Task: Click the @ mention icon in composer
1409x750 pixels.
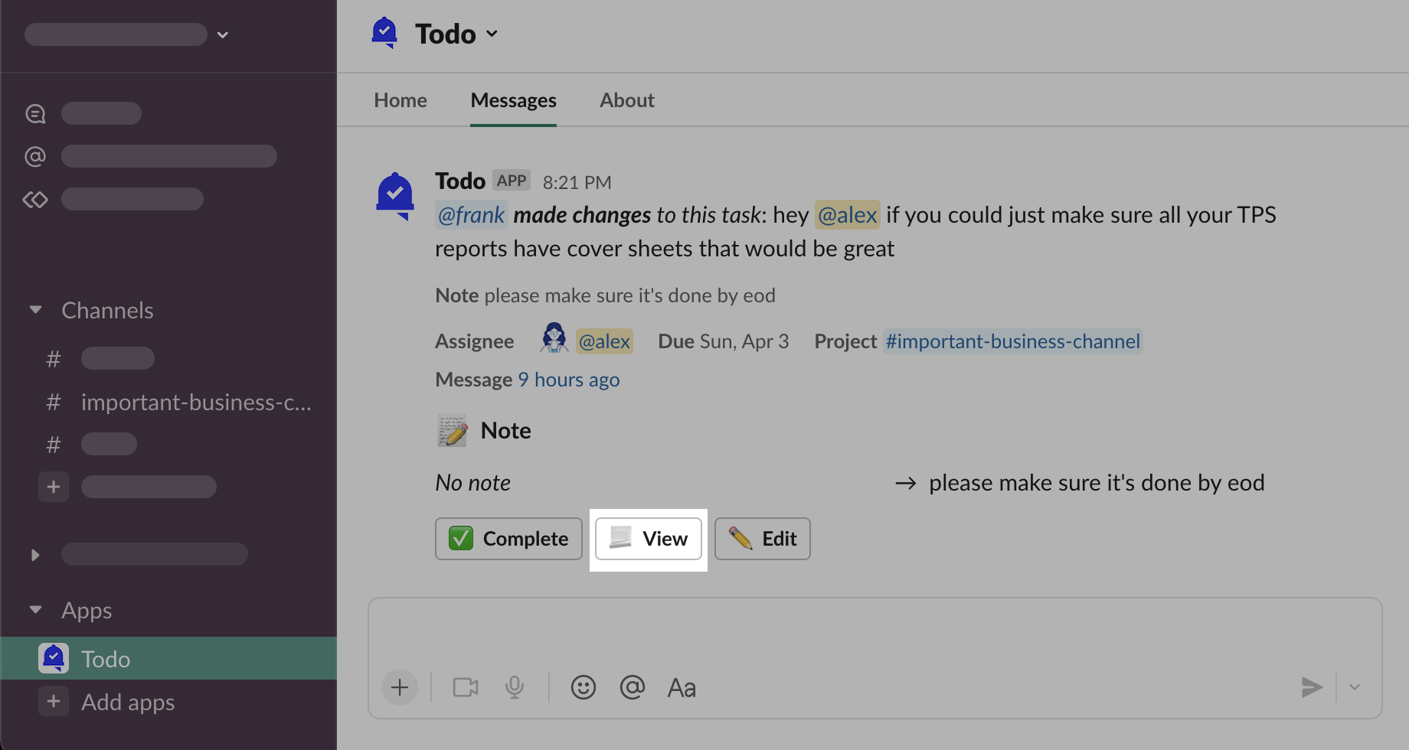Action: (632, 687)
